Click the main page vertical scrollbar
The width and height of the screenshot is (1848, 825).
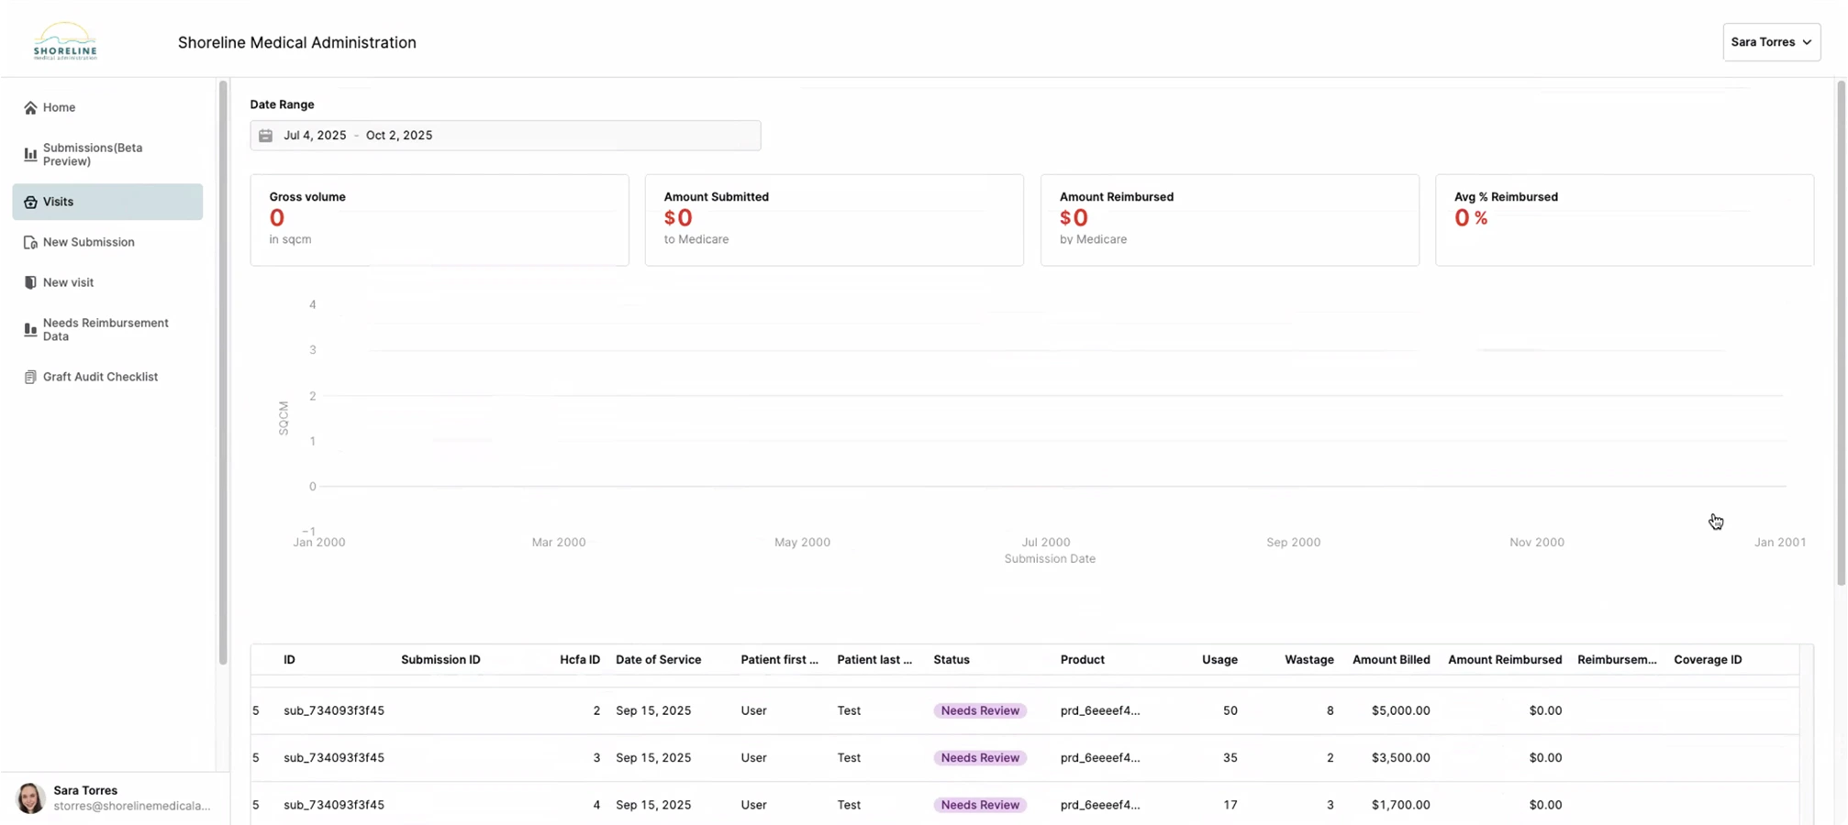(1840, 330)
